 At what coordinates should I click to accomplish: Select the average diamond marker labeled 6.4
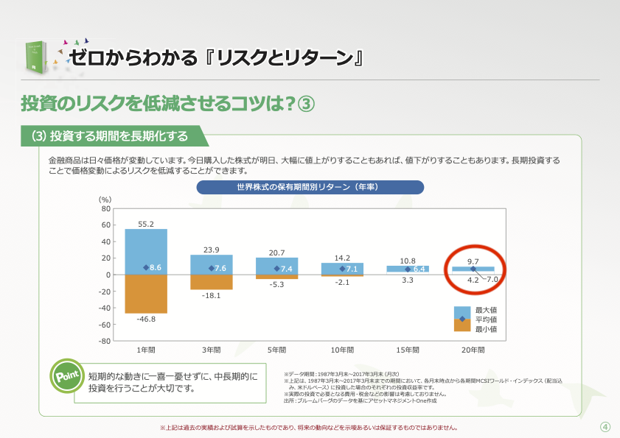coord(408,269)
